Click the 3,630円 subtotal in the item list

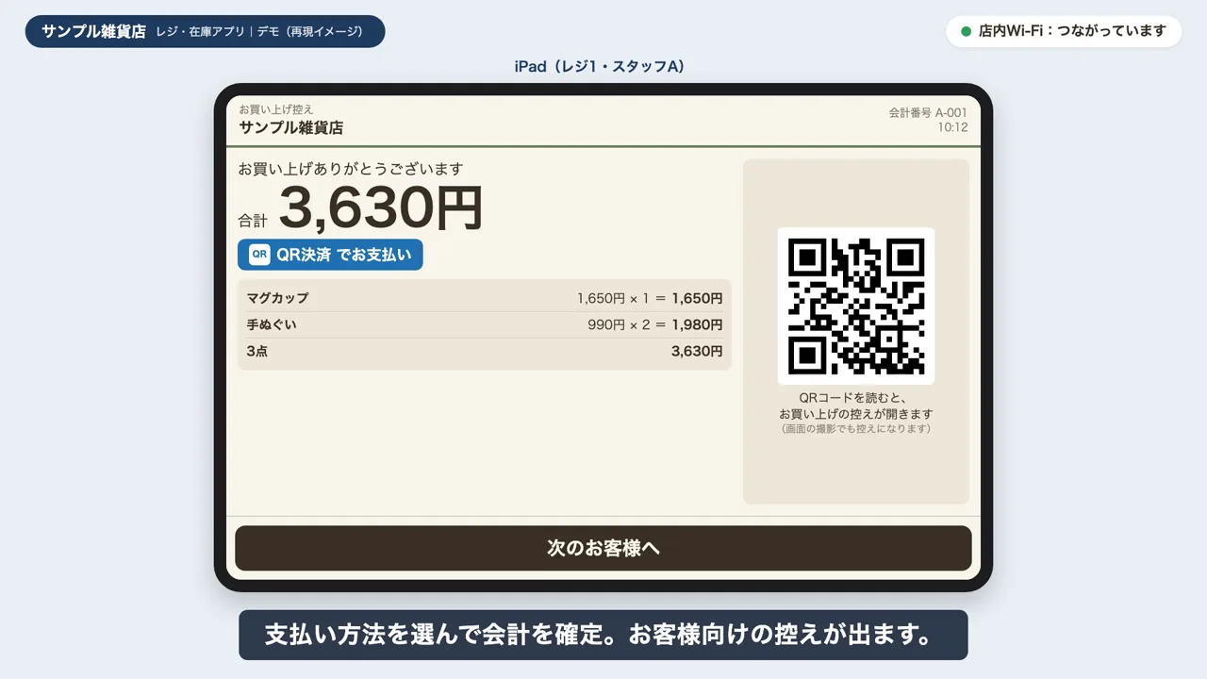tap(697, 351)
